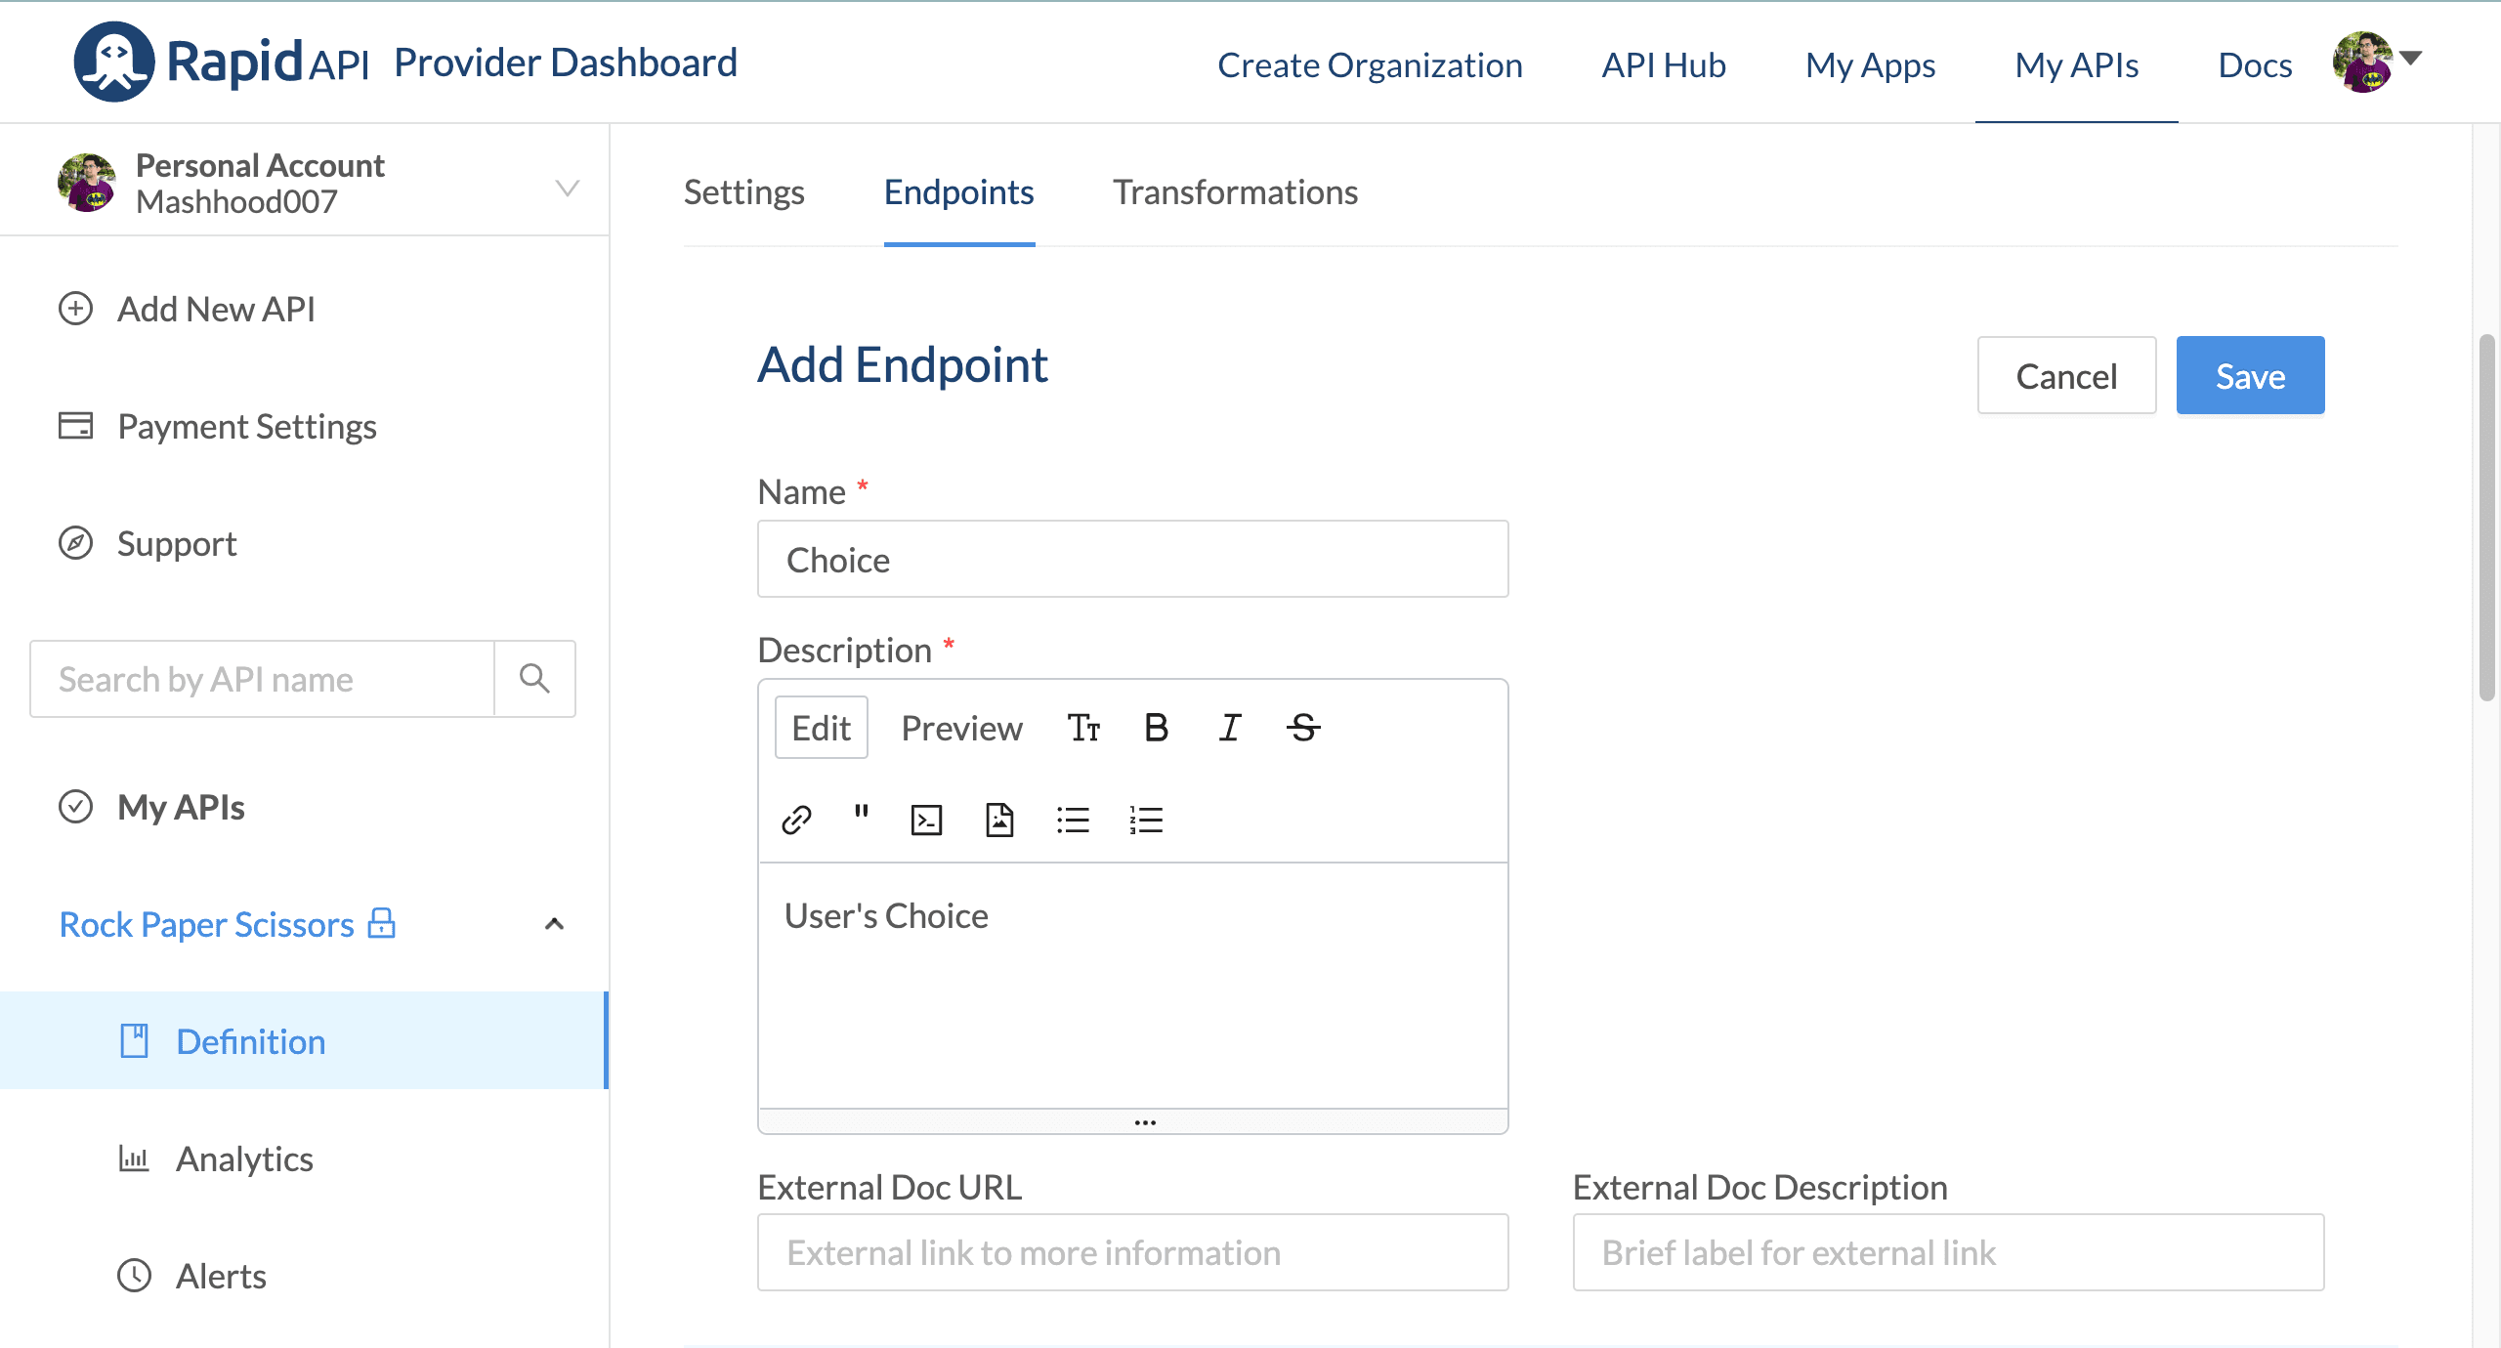Viewport: 2501px width, 1348px height.
Task: Focus the Name field containing Choice
Action: [x=1132, y=560]
